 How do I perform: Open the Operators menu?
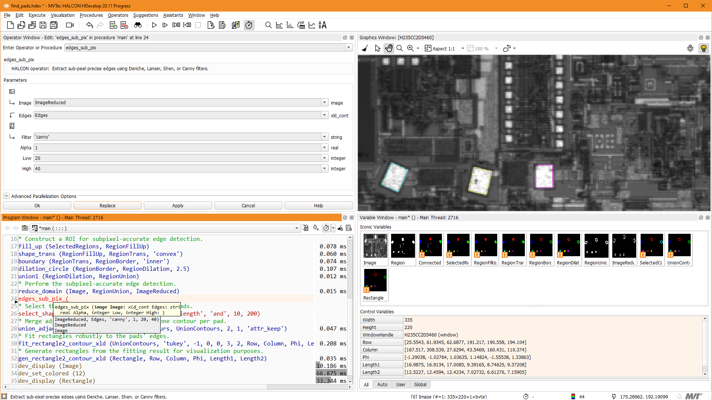click(x=118, y=15)
